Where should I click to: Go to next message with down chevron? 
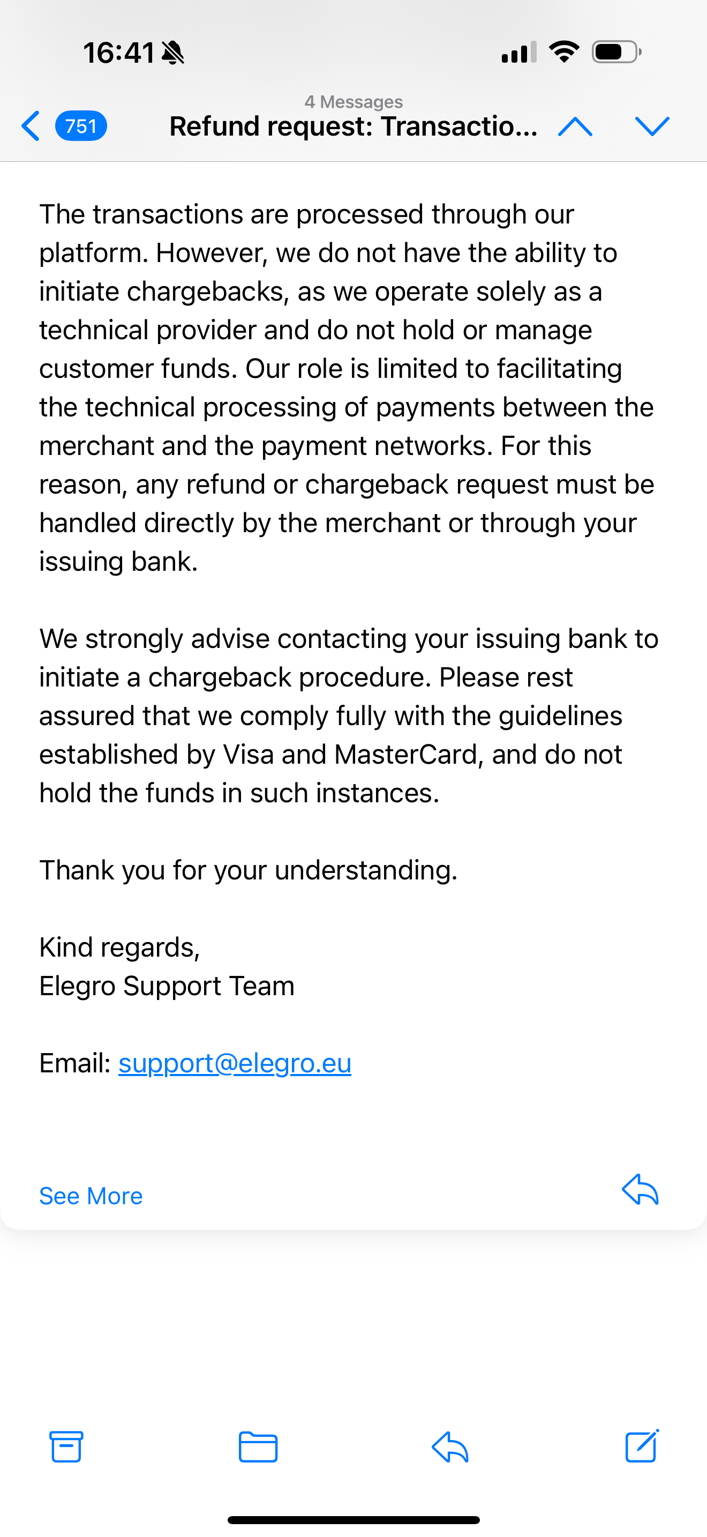[x=652, y=126]
